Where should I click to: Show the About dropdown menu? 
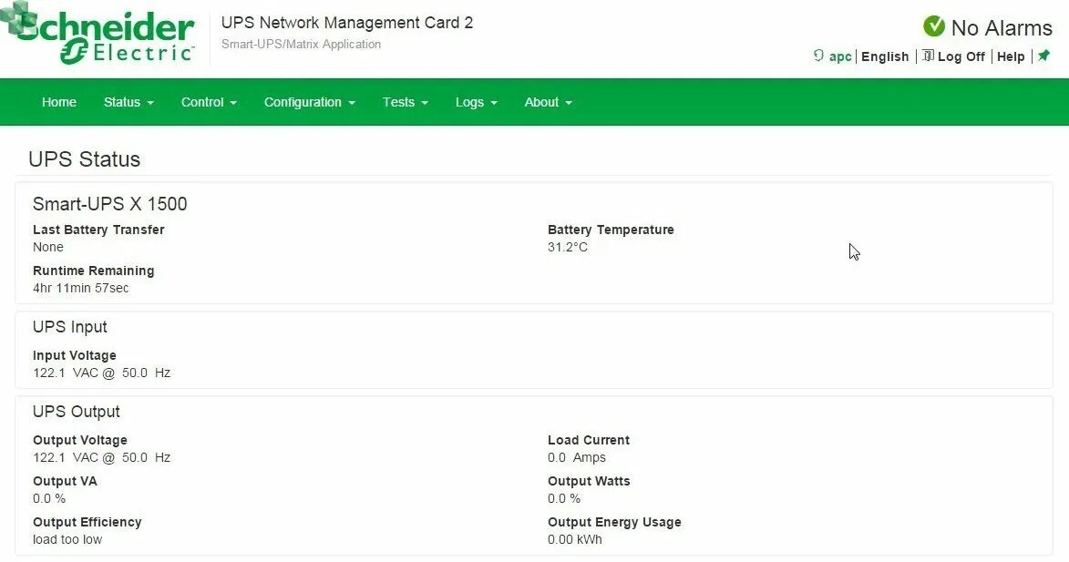(548, 102)
